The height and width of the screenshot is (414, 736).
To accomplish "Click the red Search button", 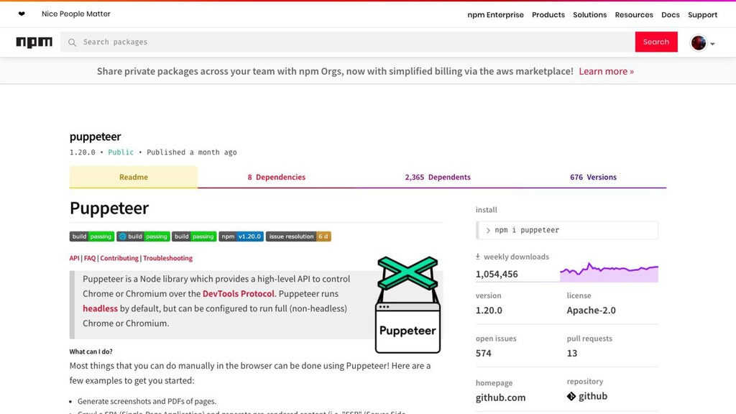I will 656,42.
